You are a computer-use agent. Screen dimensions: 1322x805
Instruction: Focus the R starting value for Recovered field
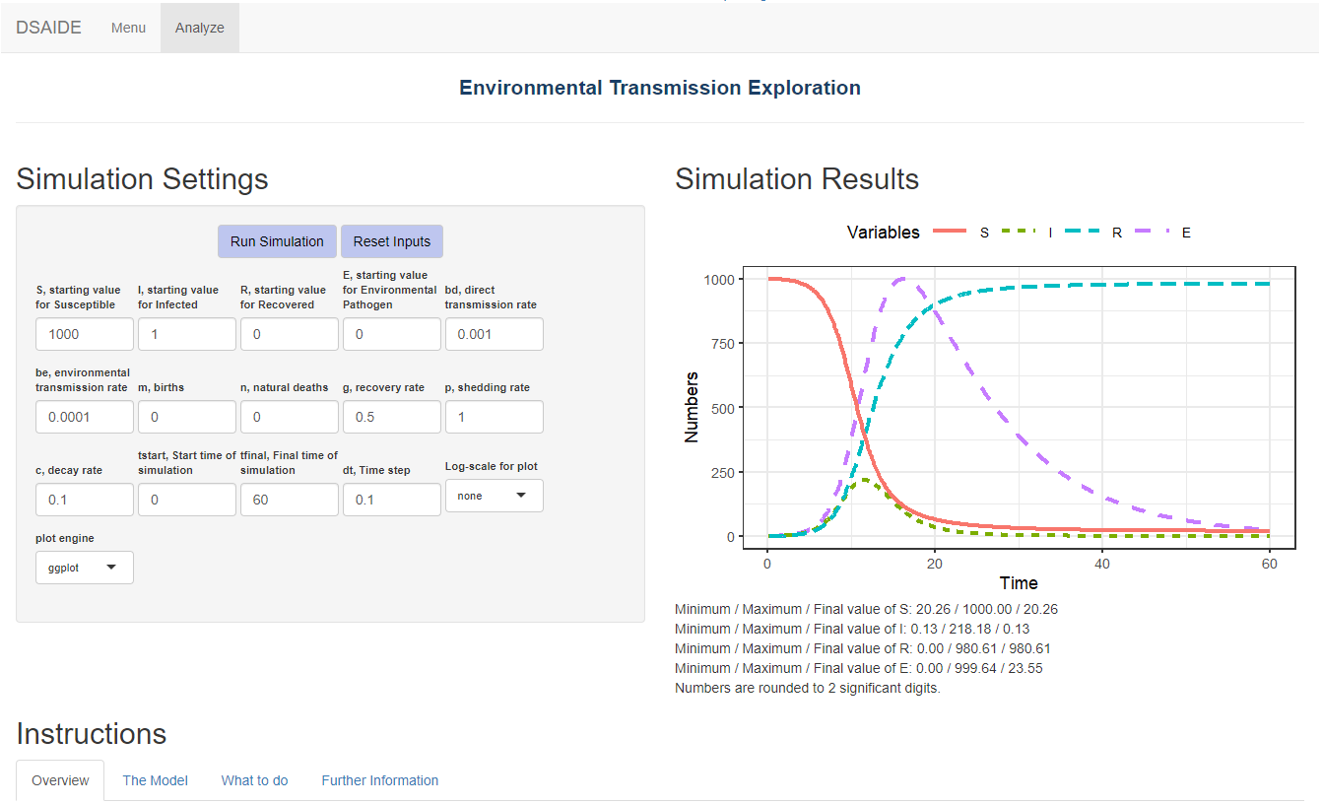(290, 334)
